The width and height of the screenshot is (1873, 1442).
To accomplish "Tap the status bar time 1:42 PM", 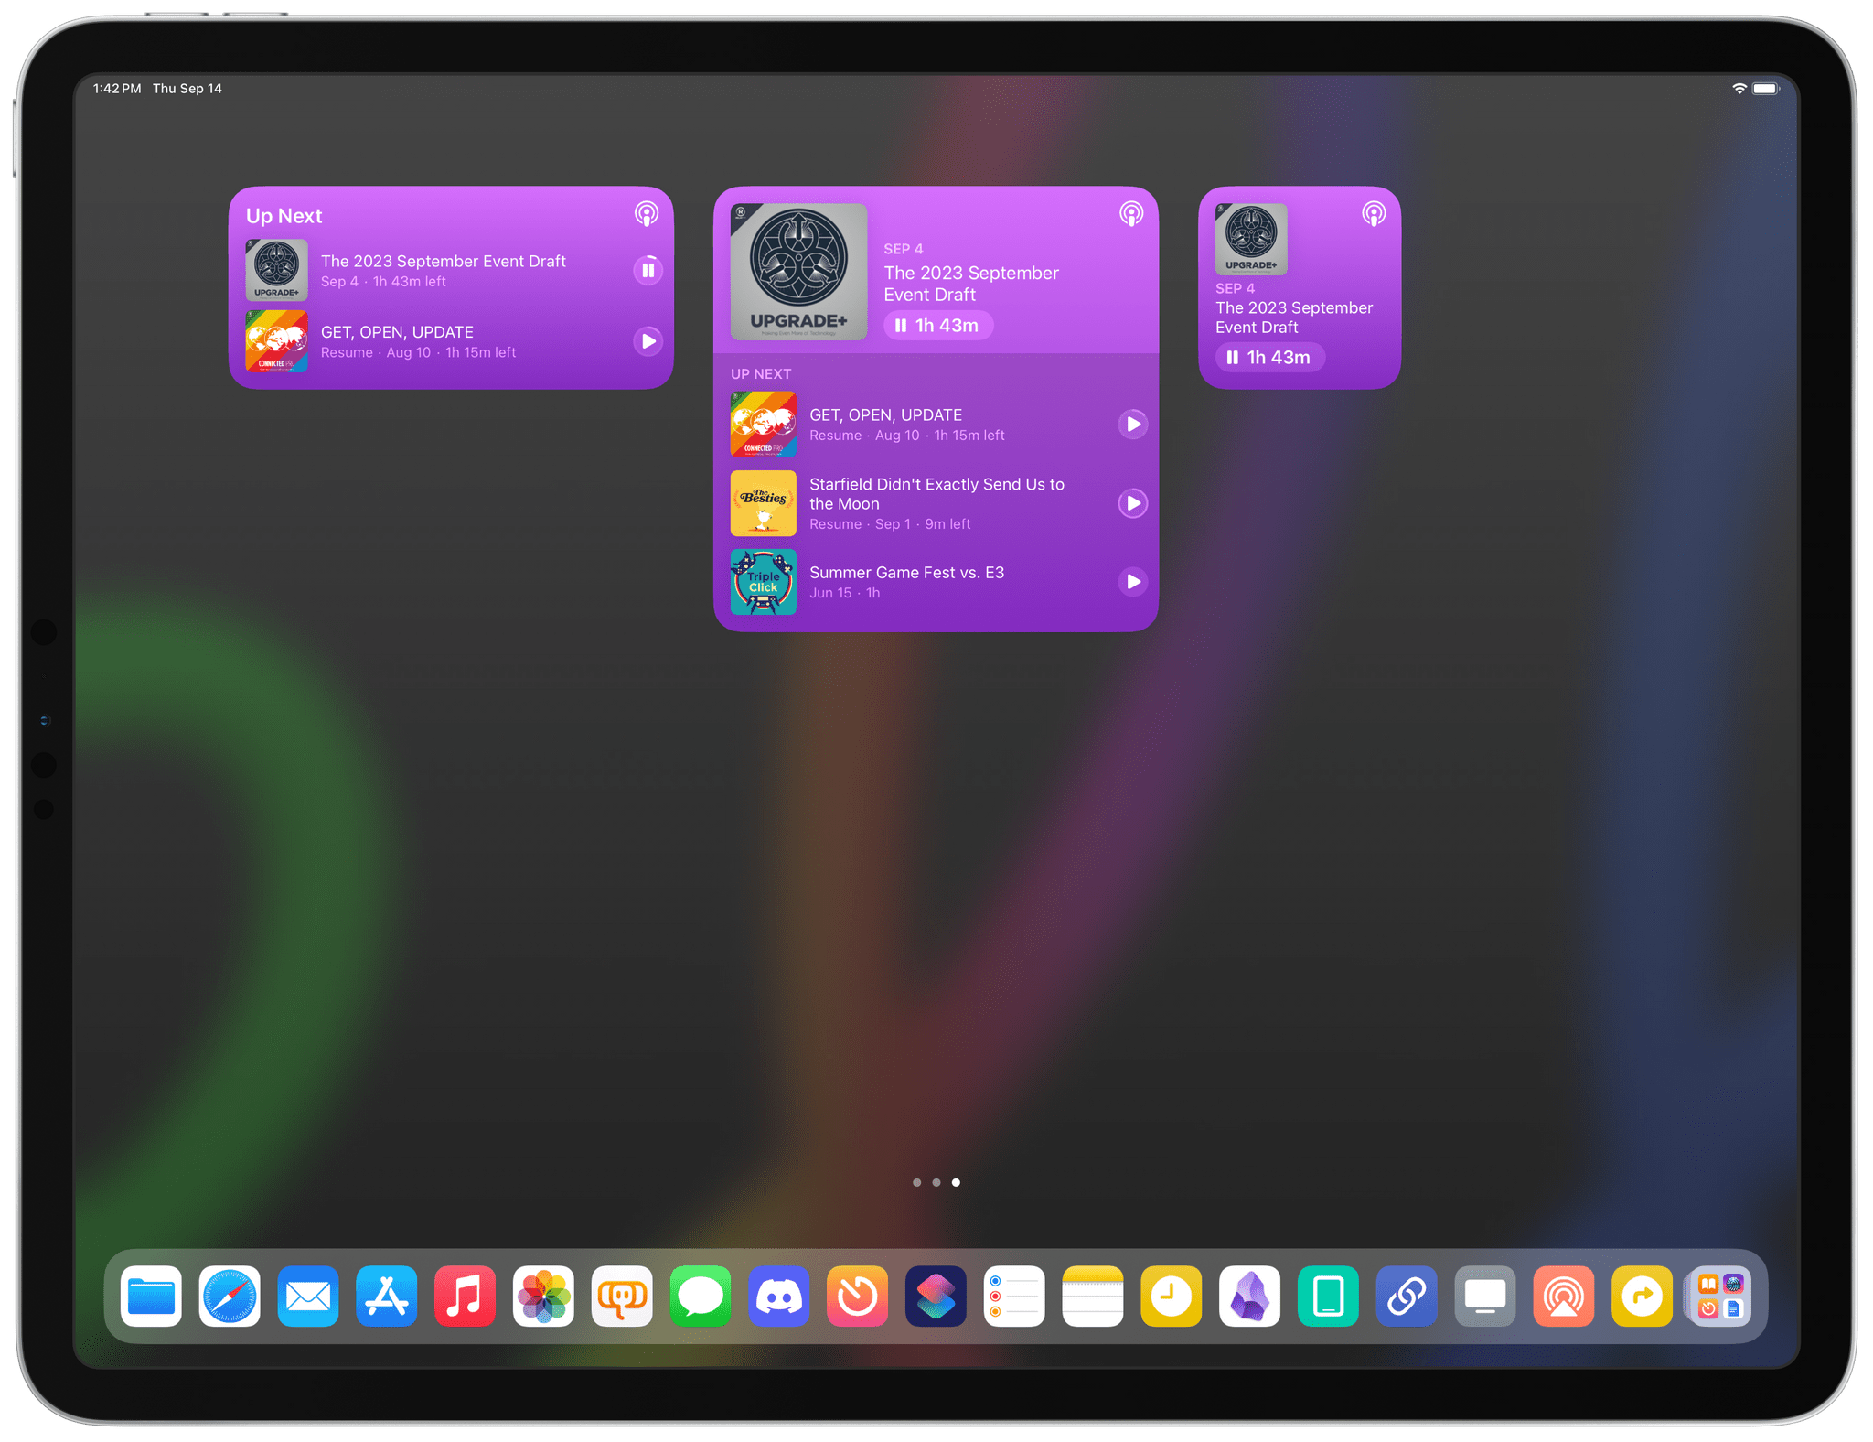I will 117,89.
